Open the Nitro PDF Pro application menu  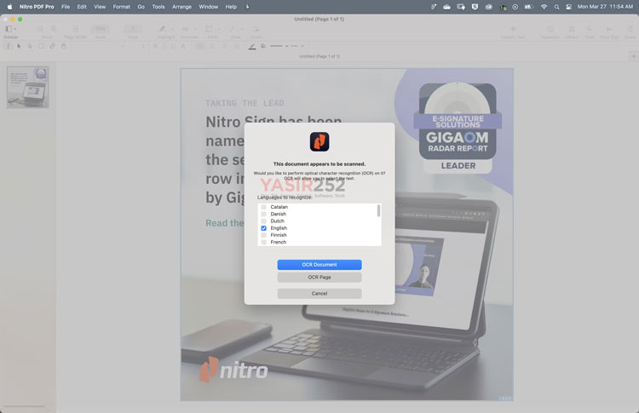(x=37, y=7)
